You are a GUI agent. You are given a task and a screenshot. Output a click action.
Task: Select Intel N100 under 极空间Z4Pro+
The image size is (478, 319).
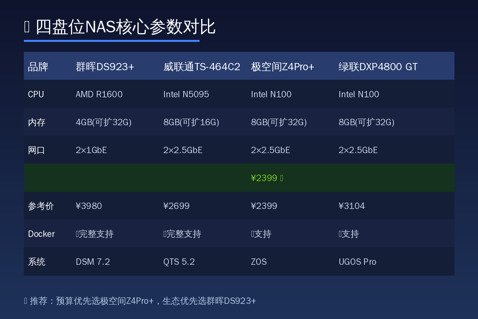click(271, 95)
